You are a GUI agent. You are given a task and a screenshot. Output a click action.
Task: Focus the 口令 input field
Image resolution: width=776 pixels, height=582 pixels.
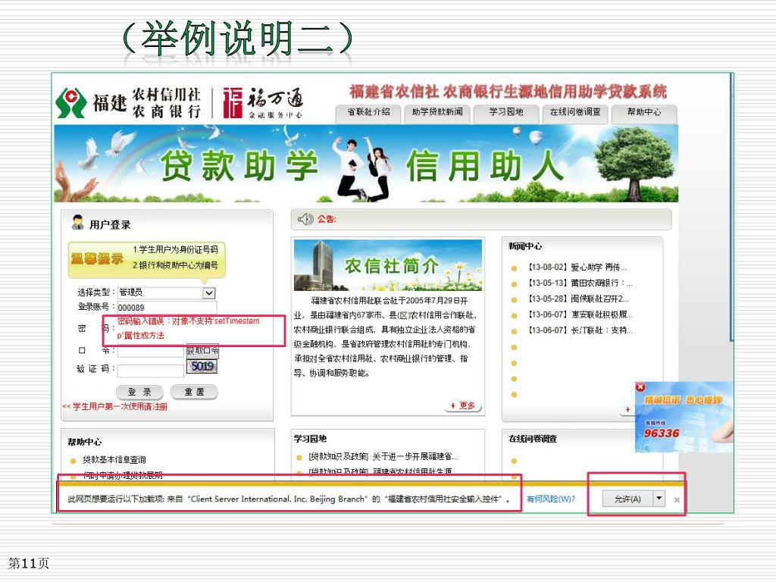151,351
